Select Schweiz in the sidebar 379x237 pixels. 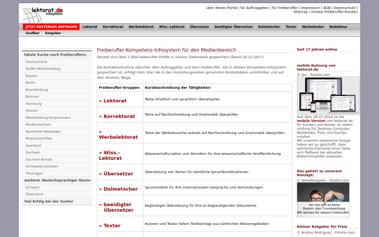(x=57, y=188)
